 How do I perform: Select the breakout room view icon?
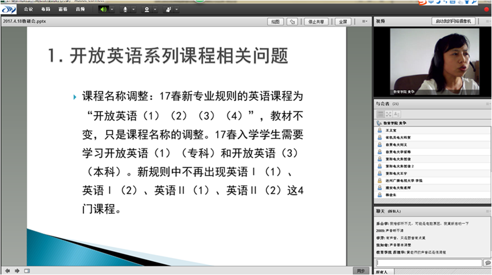coord(388,114)
